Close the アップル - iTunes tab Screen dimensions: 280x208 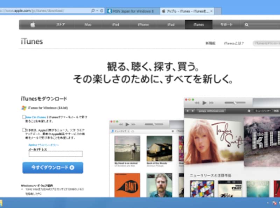[x=211, y=11]
